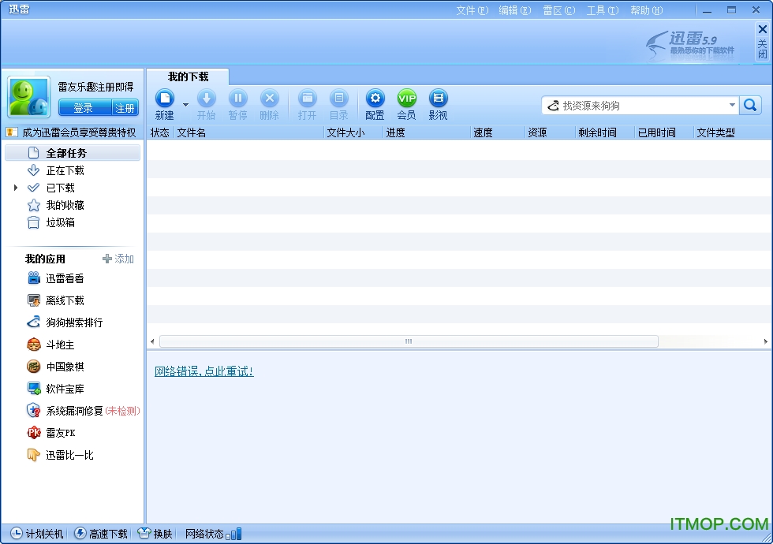Viewport: 773px width, 544px height.
Task: Click the 注册 register button
Action: click(x=125, y=108)
